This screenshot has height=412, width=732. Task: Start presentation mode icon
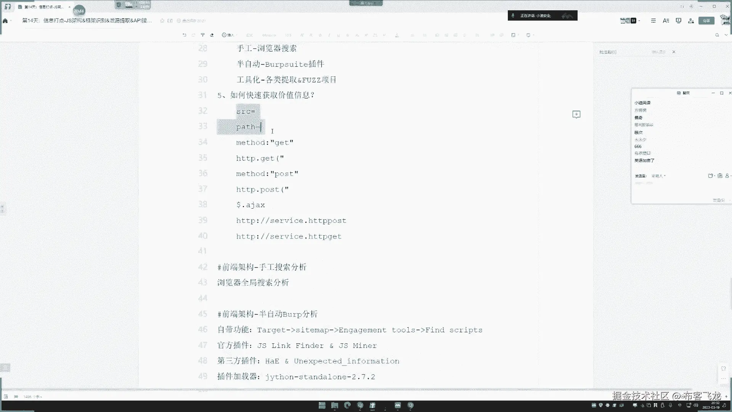(x=678, y=21)
